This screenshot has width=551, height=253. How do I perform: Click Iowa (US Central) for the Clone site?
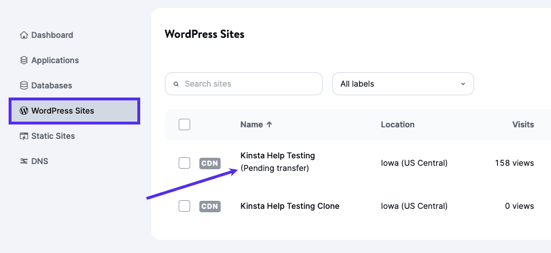click(414, 206)
